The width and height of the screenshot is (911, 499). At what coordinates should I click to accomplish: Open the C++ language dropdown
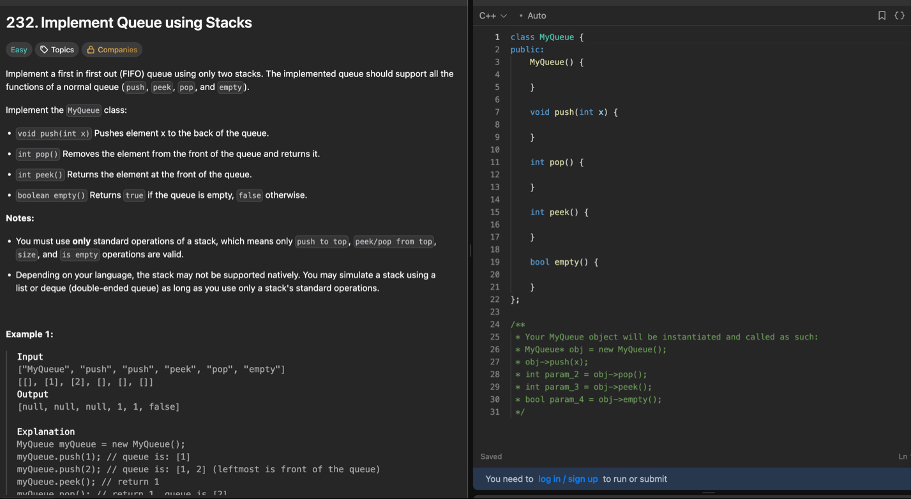[x=493, y=15]
